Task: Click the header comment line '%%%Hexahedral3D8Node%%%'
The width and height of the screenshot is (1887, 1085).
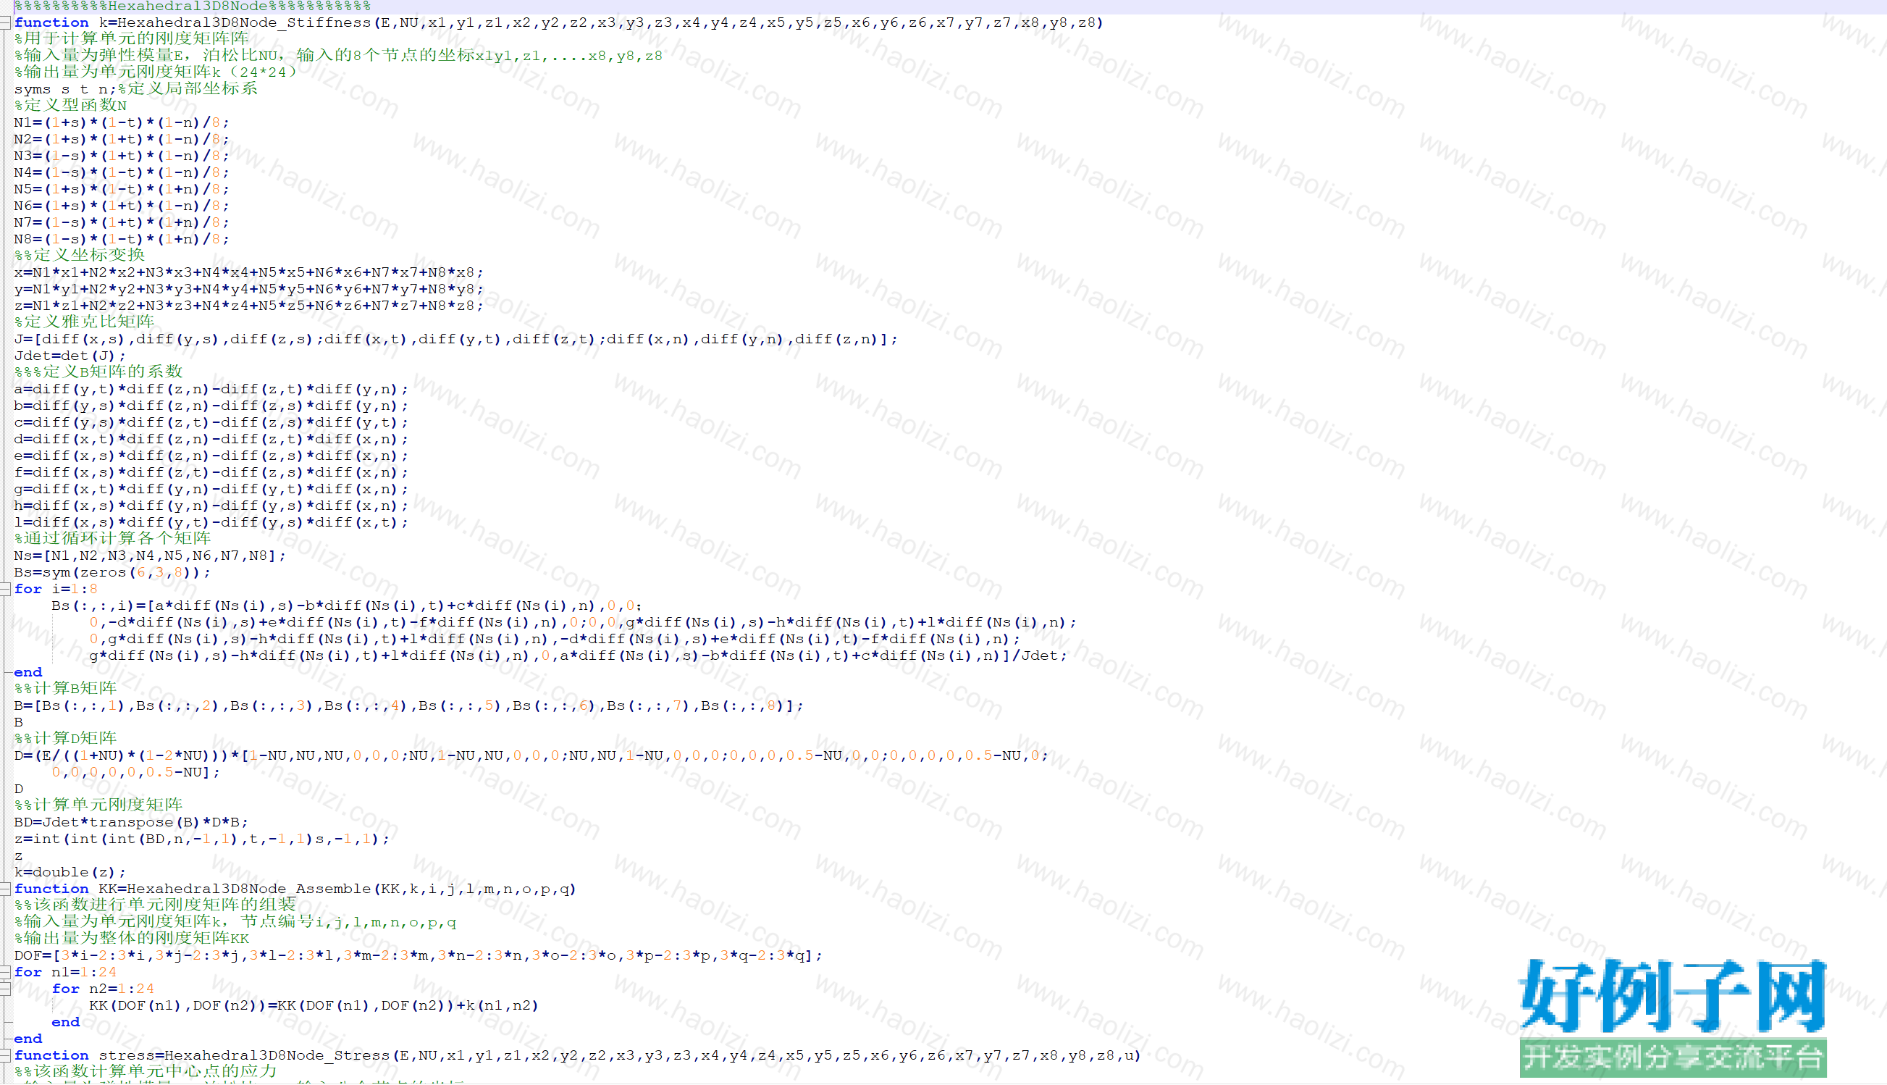Action: point(192,6)
